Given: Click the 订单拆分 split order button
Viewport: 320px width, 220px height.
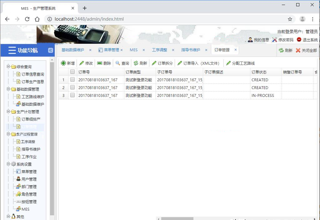Looking at the screenshot, I should (x=162, y=63).
